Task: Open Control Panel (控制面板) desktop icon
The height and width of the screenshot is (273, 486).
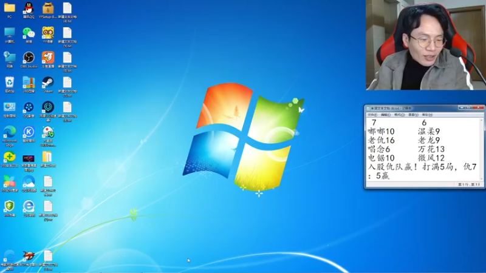Action: pos(10,109)
